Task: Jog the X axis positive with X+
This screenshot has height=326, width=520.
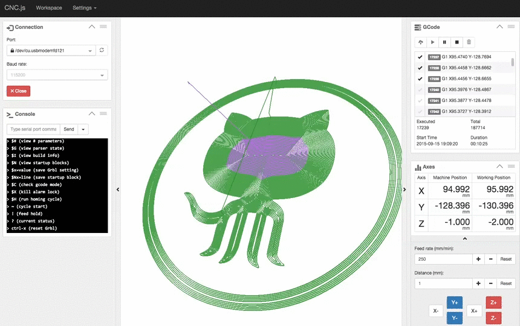Action: (474, 311)
